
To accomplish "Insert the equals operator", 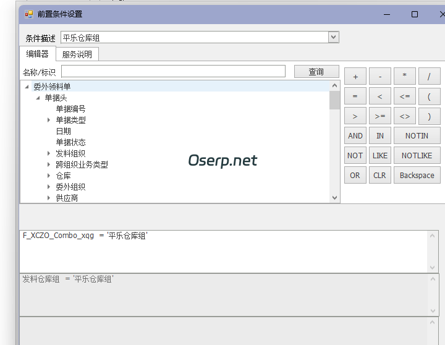I will click(355, 96).
